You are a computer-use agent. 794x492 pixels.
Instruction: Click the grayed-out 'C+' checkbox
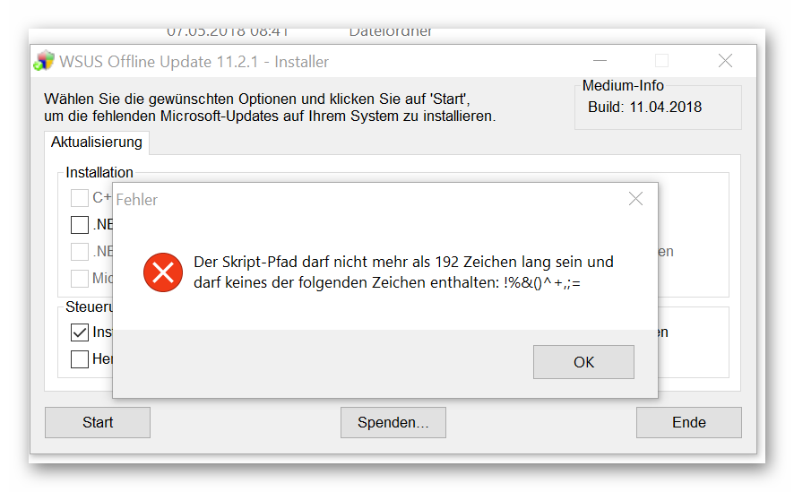[80, 198]
